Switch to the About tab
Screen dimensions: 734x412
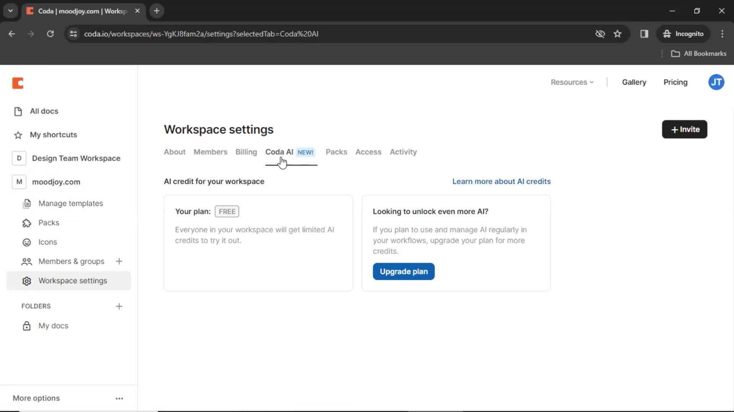tap(175, 152)
